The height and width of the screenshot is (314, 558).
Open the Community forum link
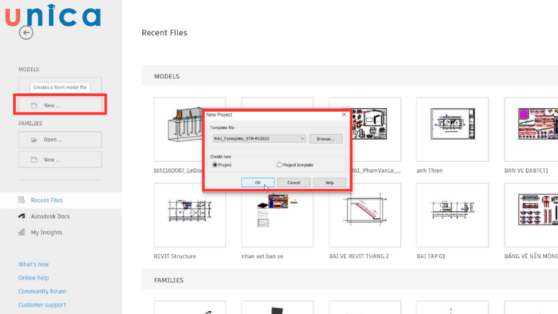click(42, 291)
